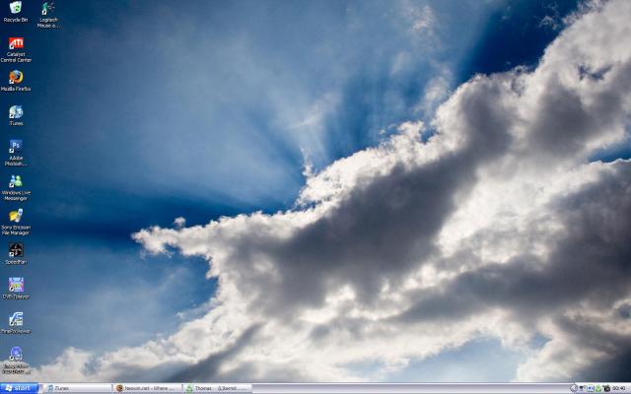The height and width of the screenshot is (394, 631).
Task: Launch Windows Live Messenger shortcut
Action: point(16,187)
